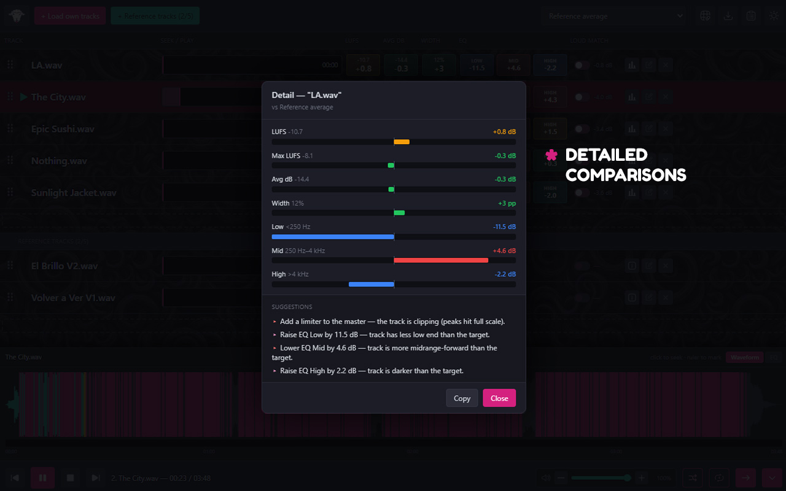Toggle loud match switch for LA.wav
This screenshot has width=786, height=491.
click(x=582, y=65)
